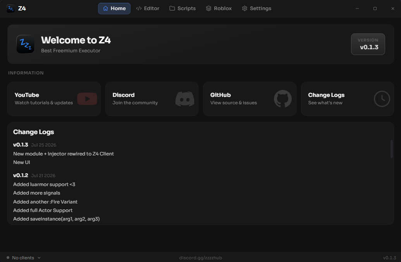Minimize the Z4 window
The height and width of the screenshot is (262, 401).
pos(357,9)
